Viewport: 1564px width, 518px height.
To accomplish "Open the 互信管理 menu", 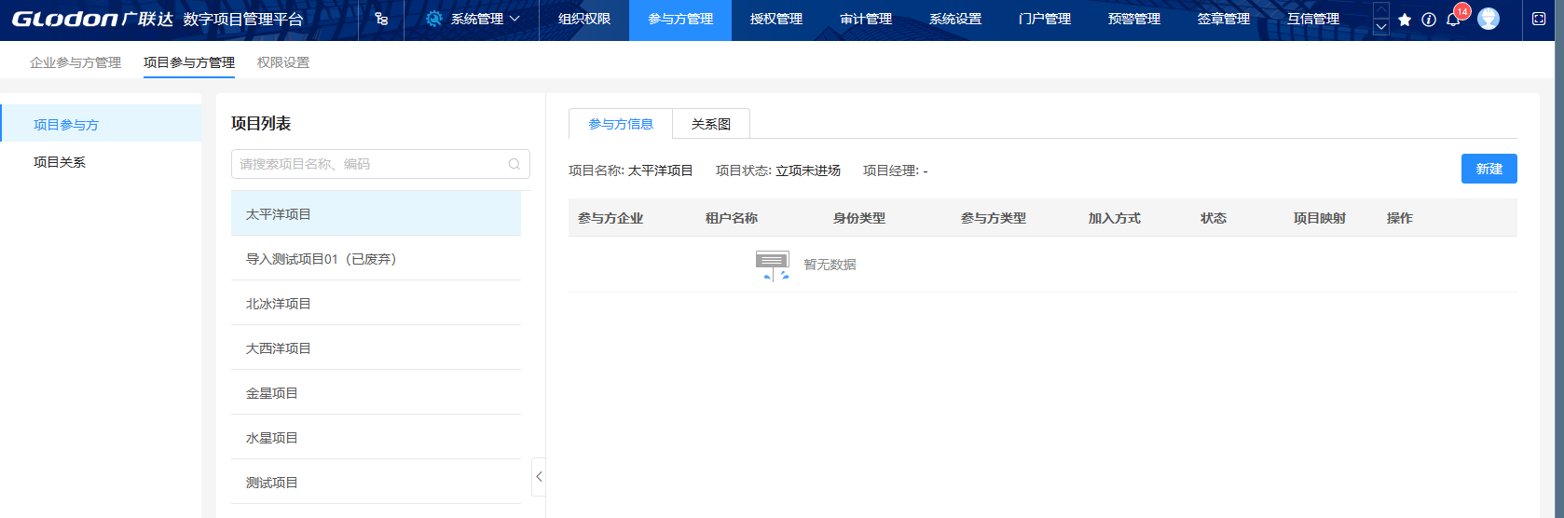I will click(1313, 19).
